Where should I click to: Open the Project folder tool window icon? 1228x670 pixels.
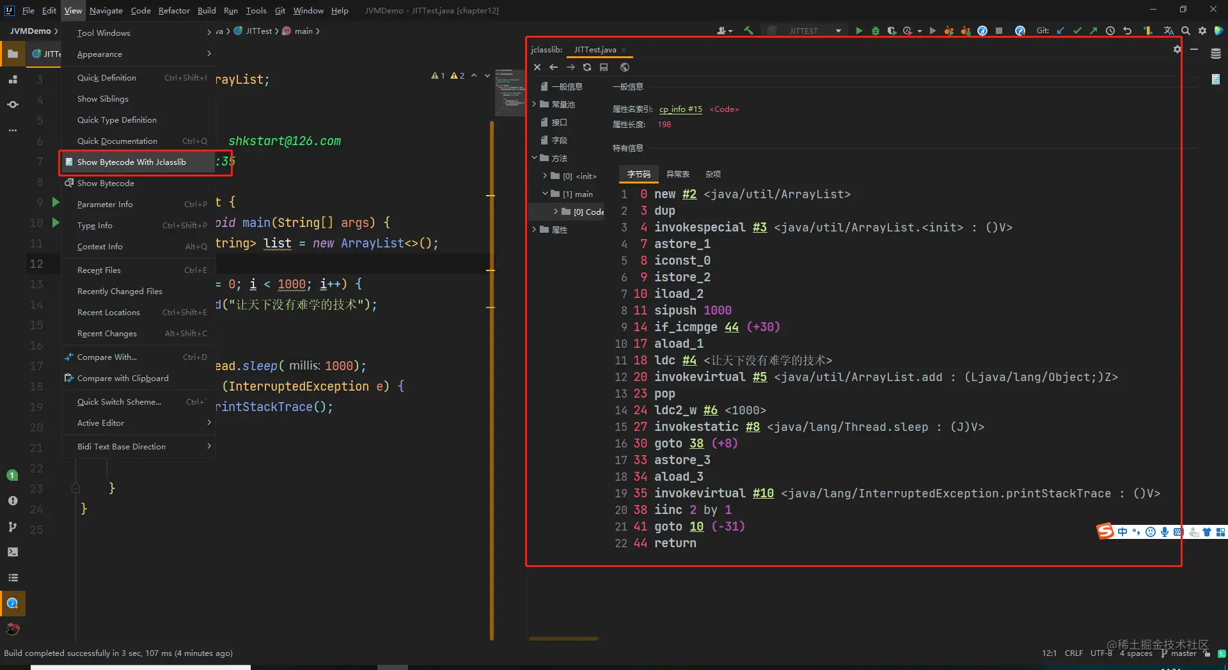coord(13,54)
